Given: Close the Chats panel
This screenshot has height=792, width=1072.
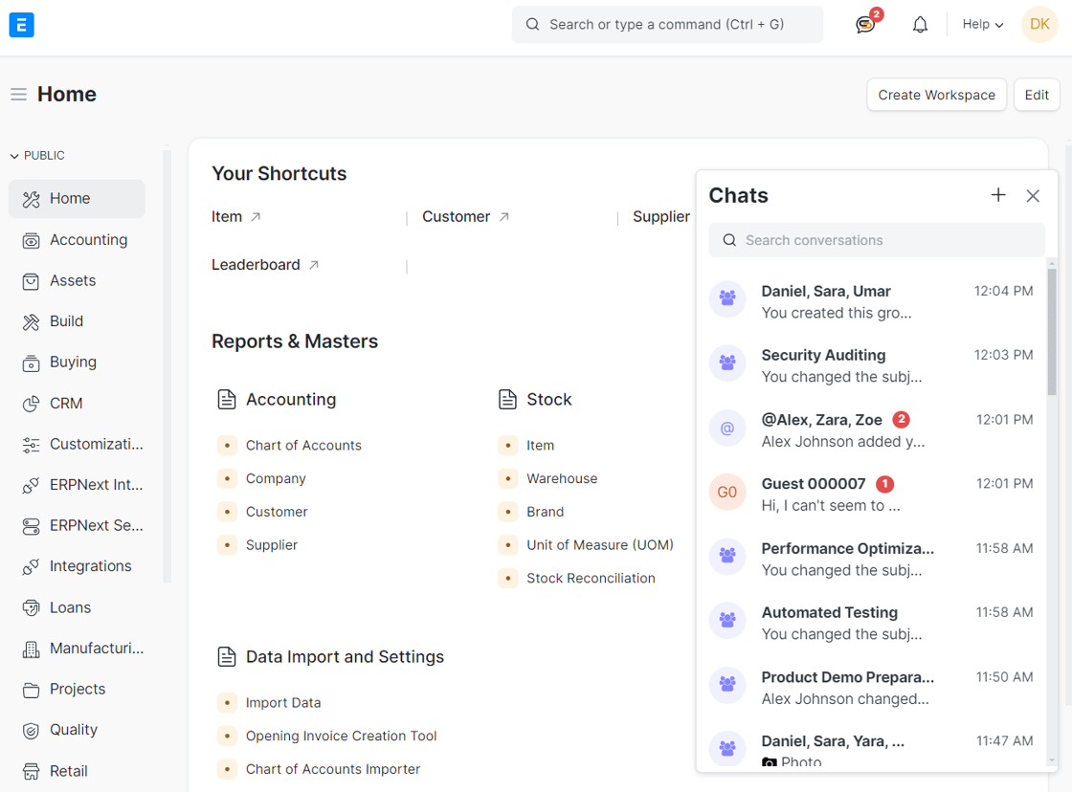Looking at the screenshot, I should [1033, 195].
